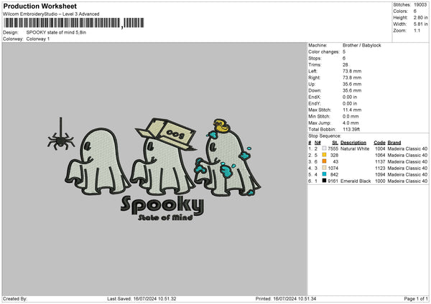Click the 'Spooky' lettering in the design
This screenshot has width=431, height=304.
coord(162,204)
